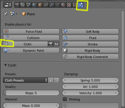Open the Material sphere tab

tap(63, 5)
